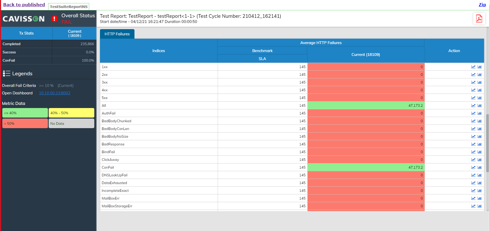Open dashboard link 10.10.50.23:8002
The height and width of the screenshot is (231, 490).
pos(55,93)
